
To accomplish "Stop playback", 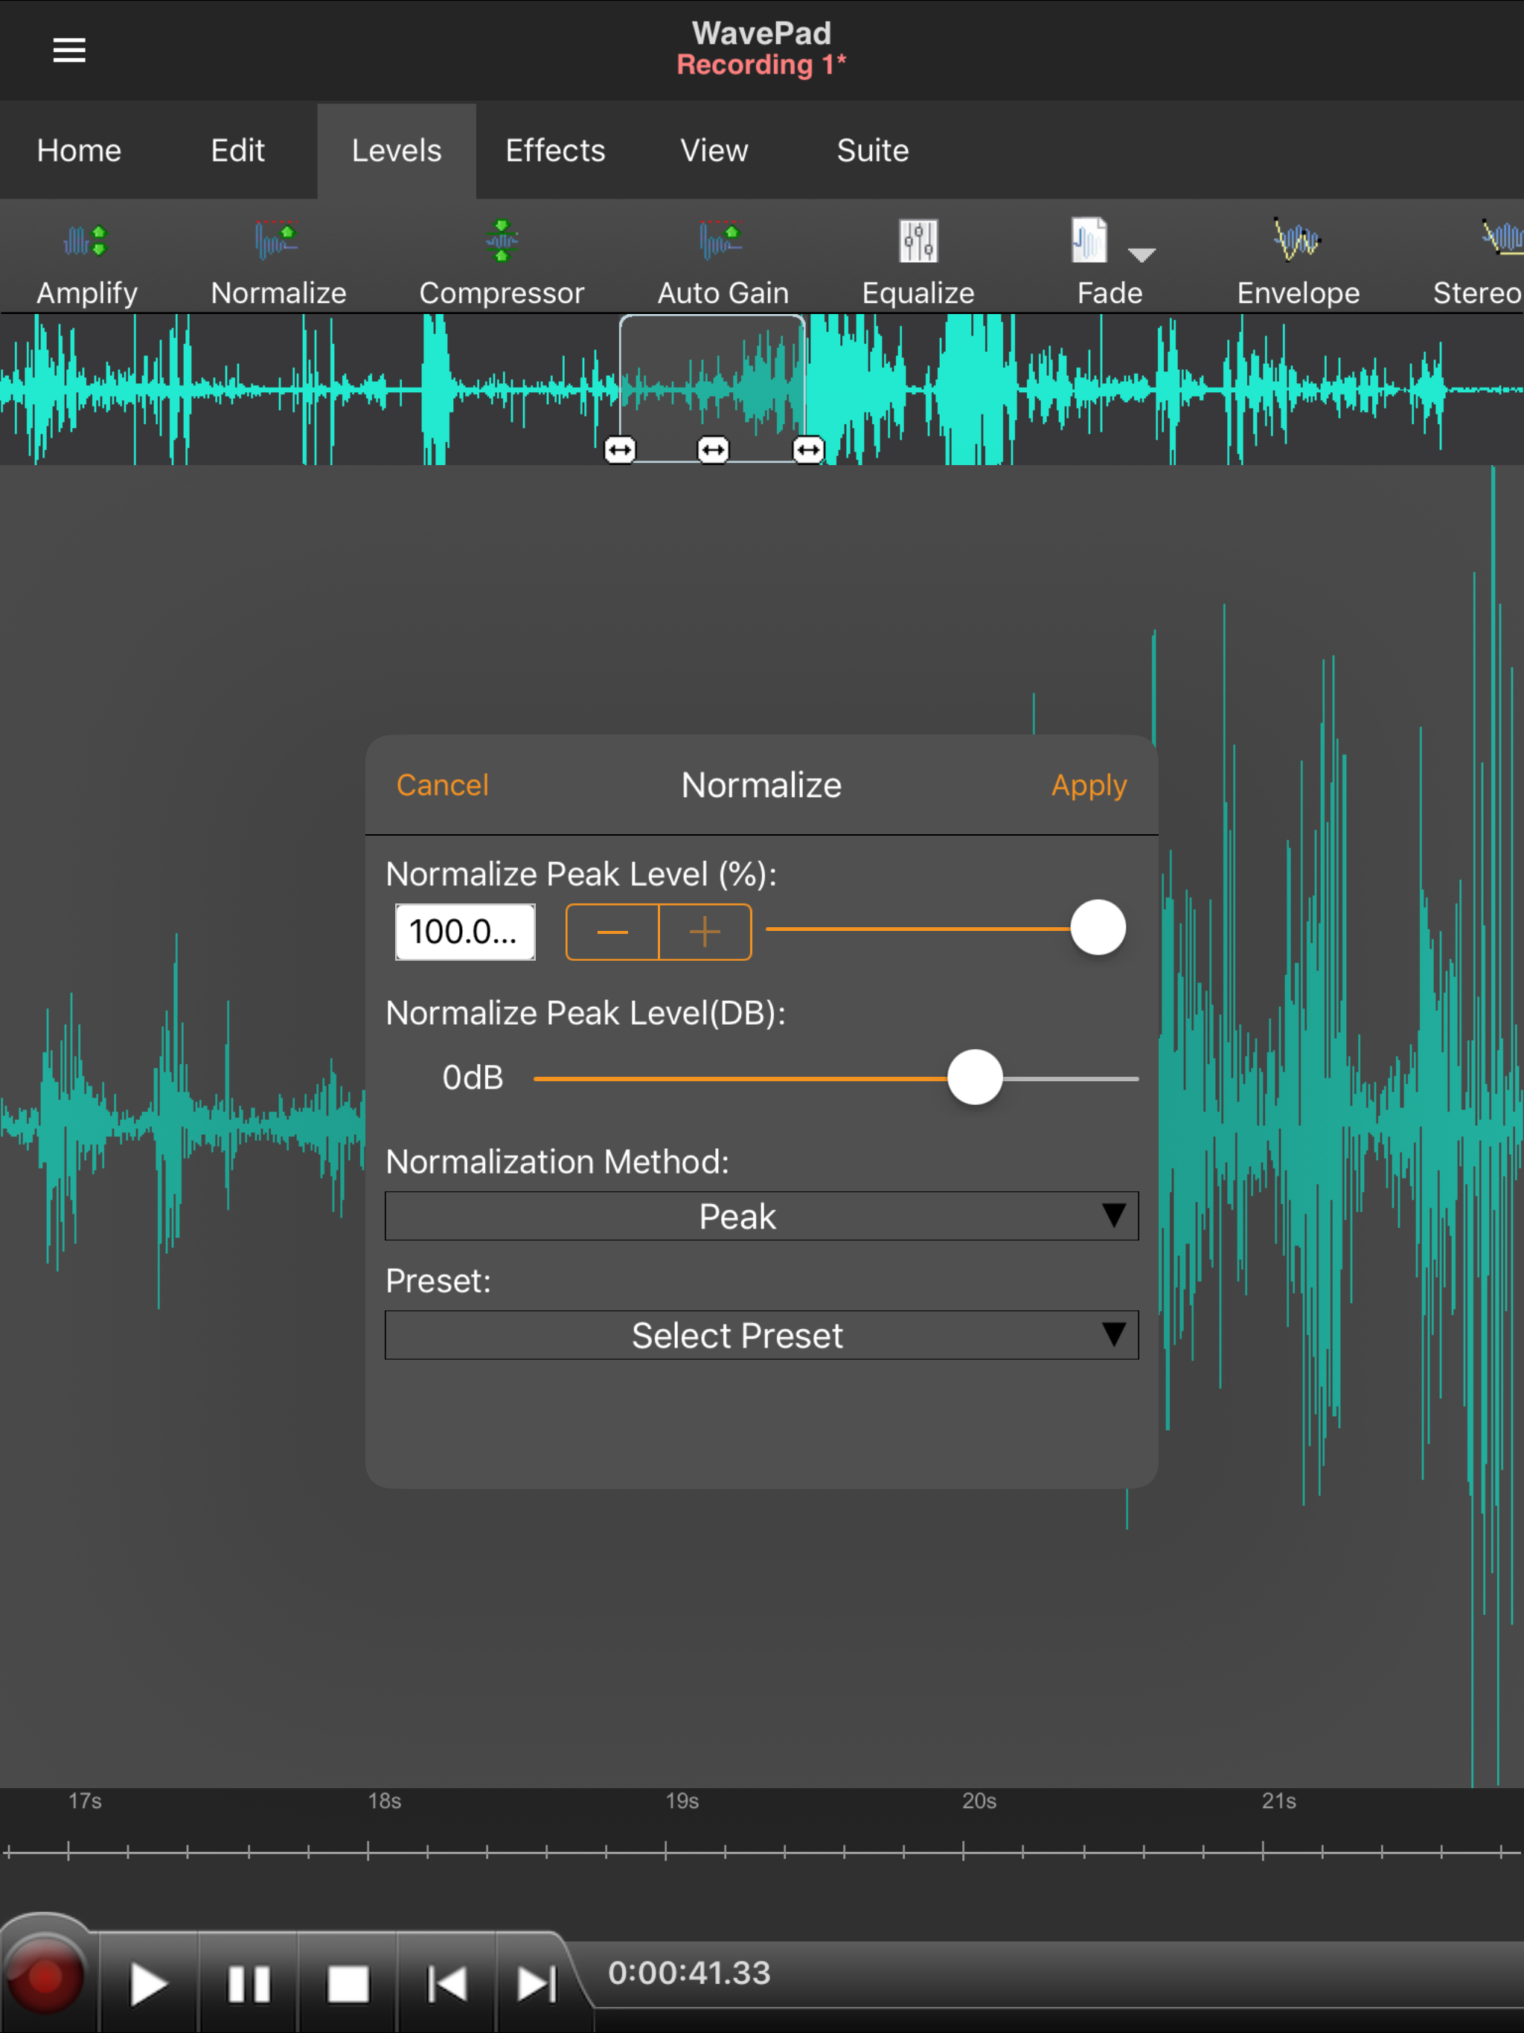I will [x=348, y=1985].
